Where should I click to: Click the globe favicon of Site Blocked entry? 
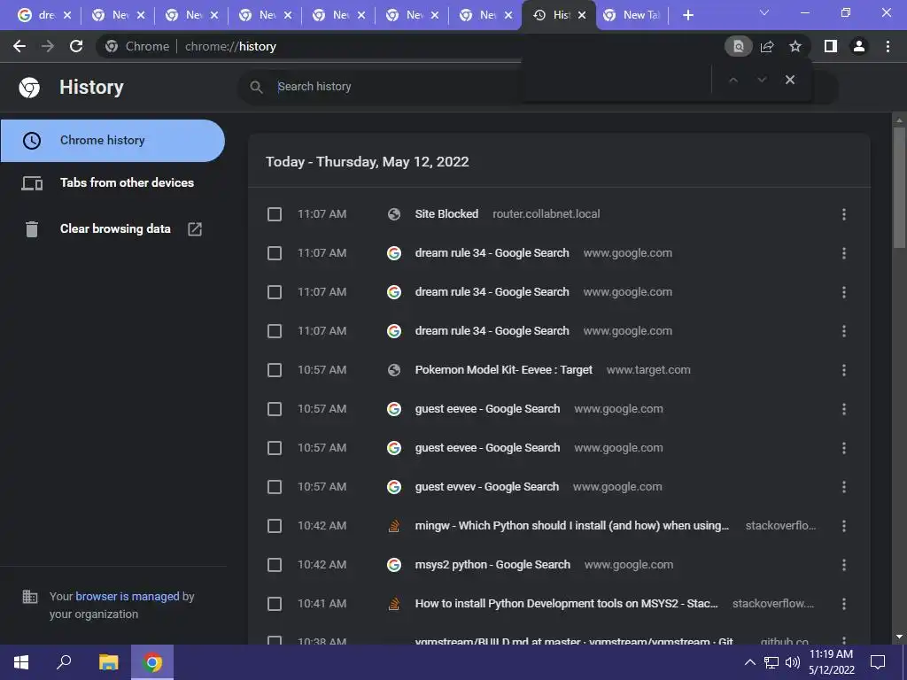tap(394, 214)
